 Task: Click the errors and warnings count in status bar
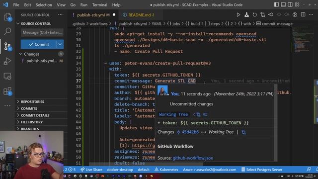(71, 170)
